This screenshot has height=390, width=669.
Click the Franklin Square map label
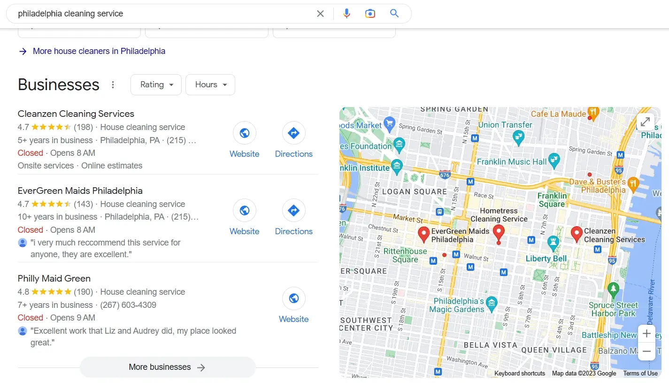pyautogui.click(x=552, y=200)
